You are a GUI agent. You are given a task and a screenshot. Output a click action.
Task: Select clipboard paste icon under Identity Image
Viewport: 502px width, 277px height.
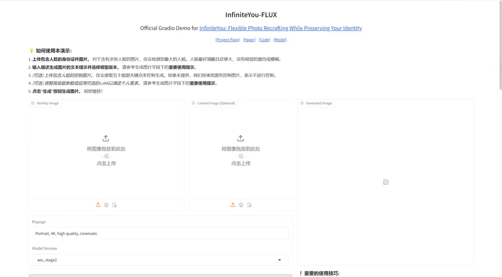(x=114, y=205)
